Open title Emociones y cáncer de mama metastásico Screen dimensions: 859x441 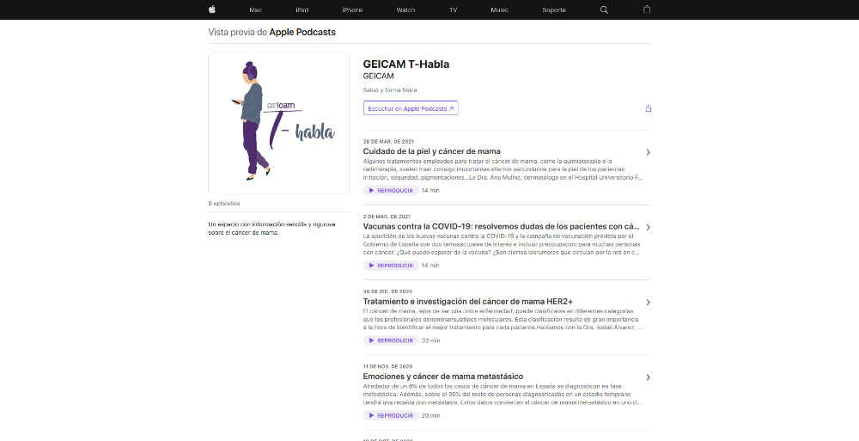[443, 377]
